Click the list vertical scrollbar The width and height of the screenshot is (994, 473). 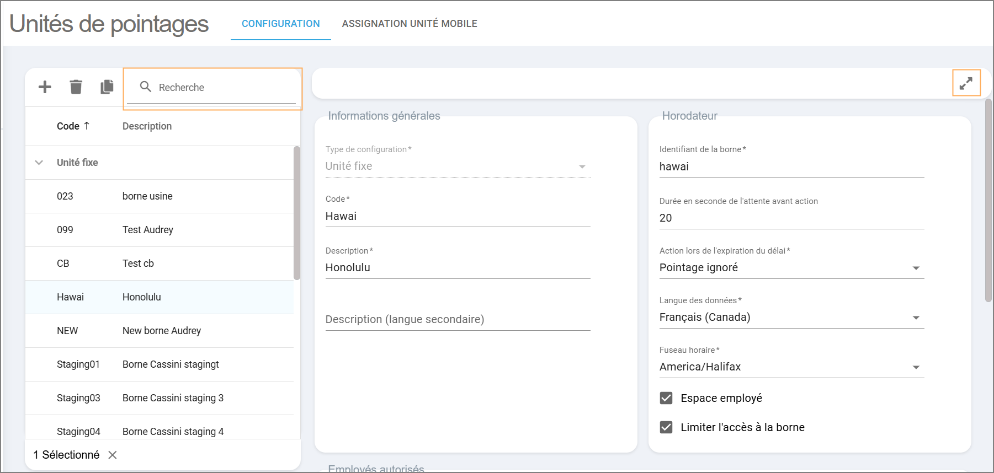tap(297, 213)
